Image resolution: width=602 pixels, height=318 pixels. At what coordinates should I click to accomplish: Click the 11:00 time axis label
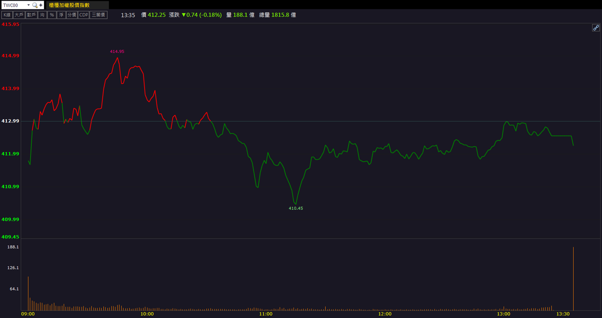266,314
